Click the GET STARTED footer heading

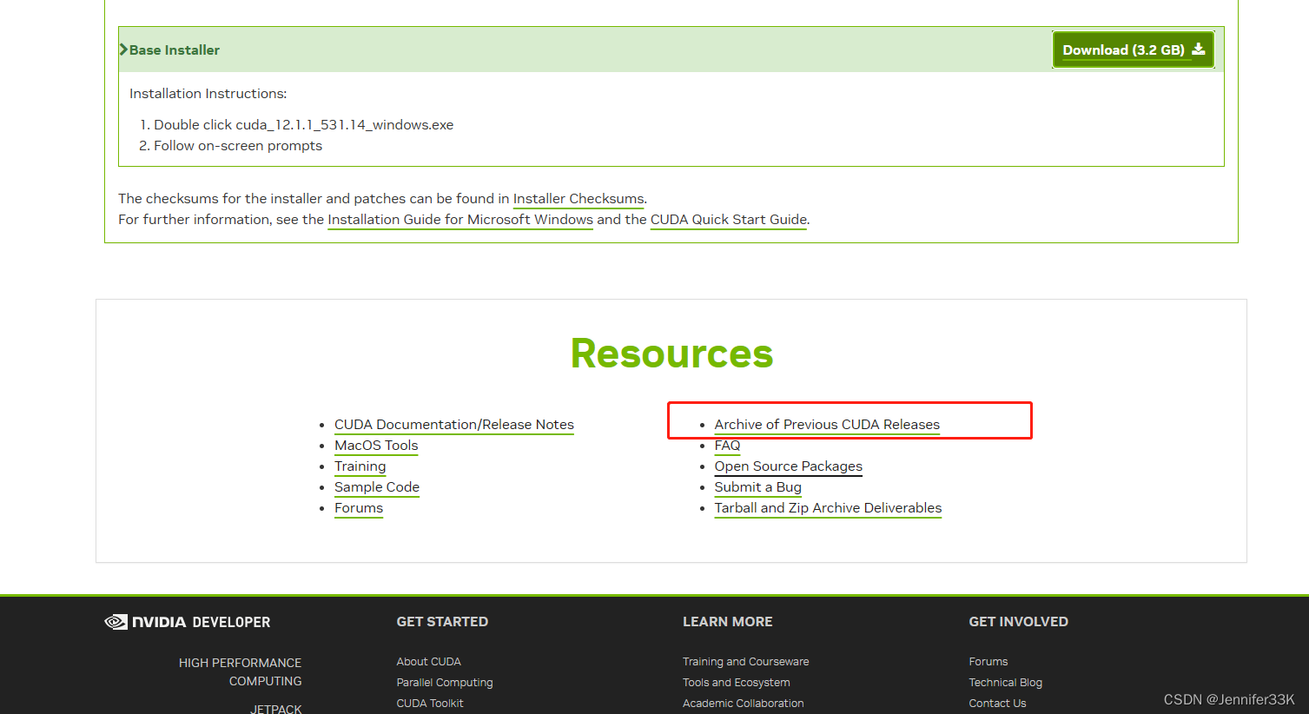pos(442,622)
